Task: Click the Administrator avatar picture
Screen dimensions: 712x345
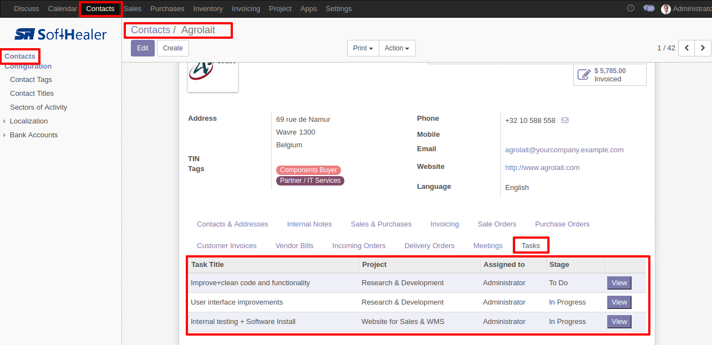Action: pos(666,9)
